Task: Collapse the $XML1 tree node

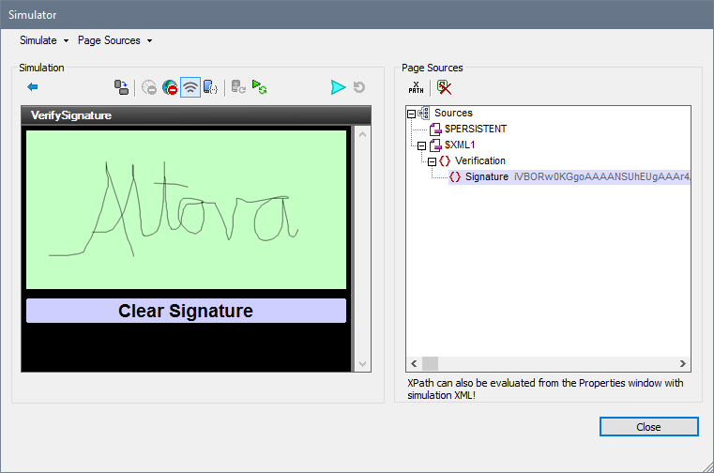Action: (x=421, y=145)
